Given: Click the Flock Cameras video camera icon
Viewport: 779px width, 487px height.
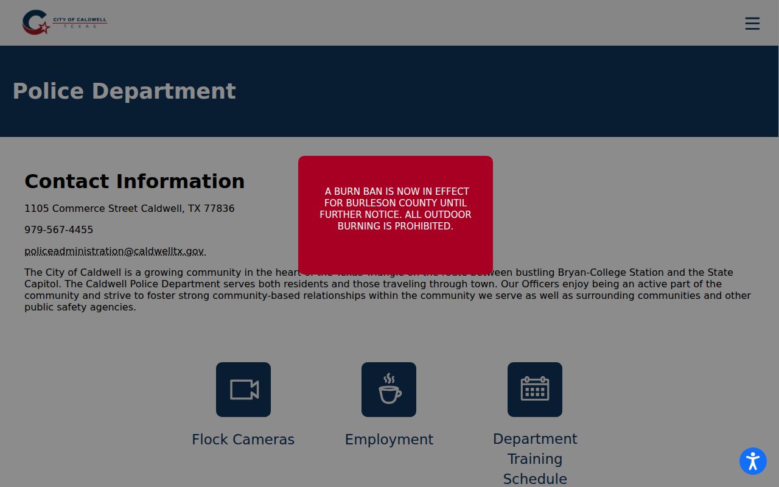Looking at the screenshot, I should point(243,390).
